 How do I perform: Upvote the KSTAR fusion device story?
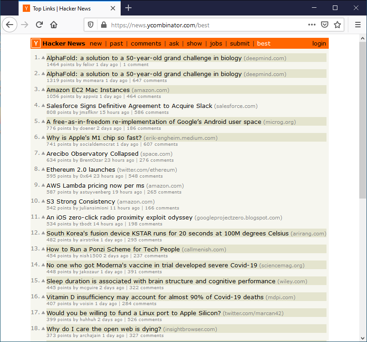(x=43, y=233)
